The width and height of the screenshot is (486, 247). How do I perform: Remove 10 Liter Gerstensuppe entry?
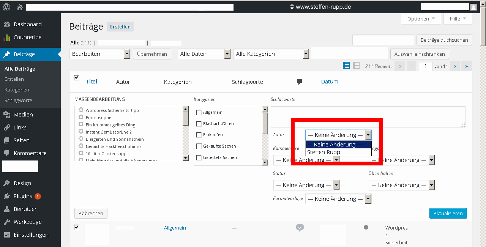coord(81,153)
